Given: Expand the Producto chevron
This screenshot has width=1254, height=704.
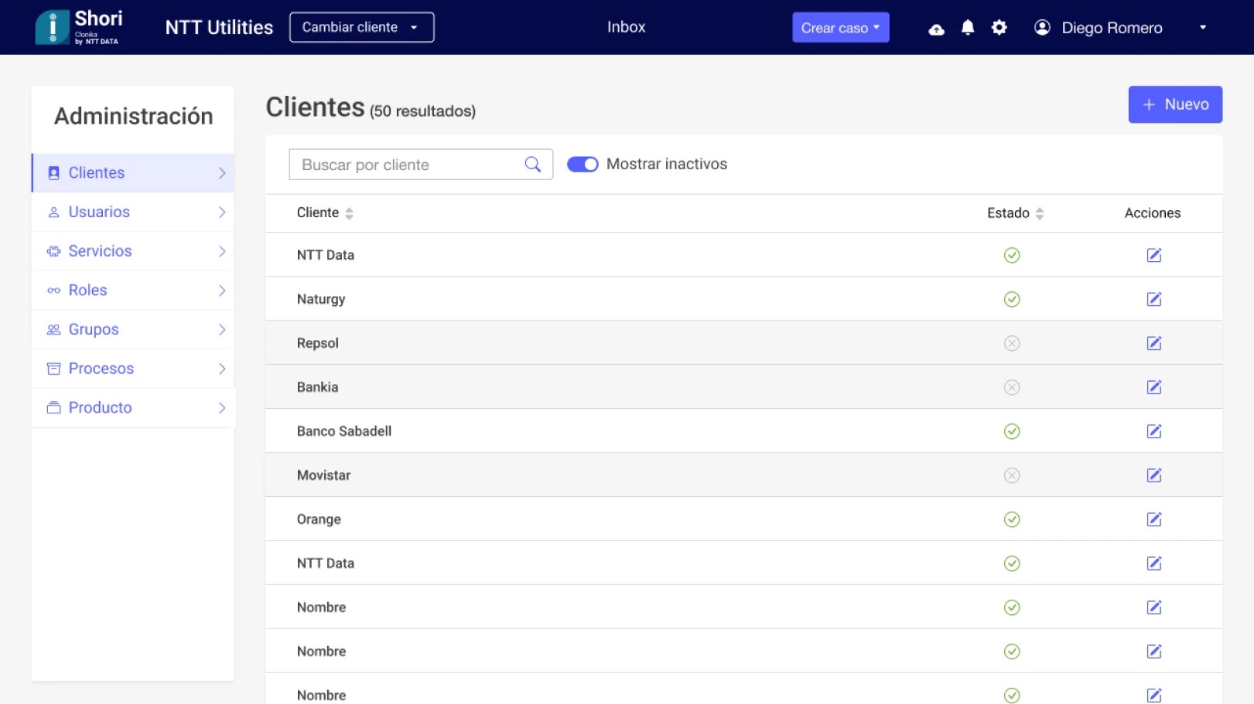Looking at the screenshot, I should [x=222, y=407].
